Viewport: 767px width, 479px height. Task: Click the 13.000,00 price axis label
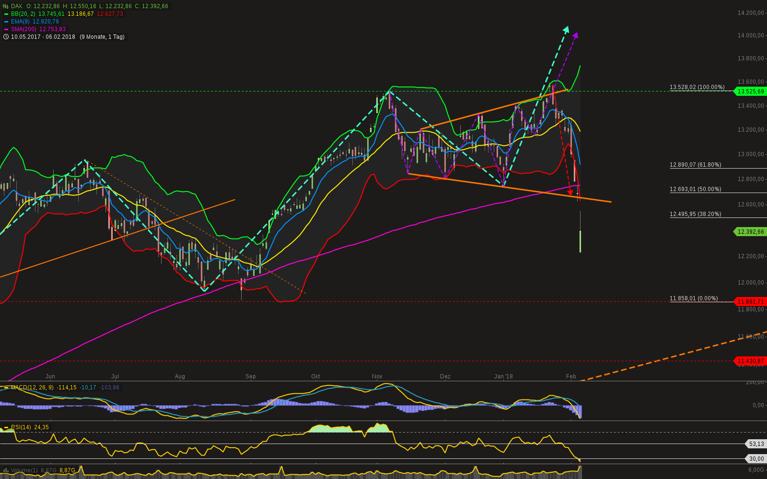pos(751,154)
